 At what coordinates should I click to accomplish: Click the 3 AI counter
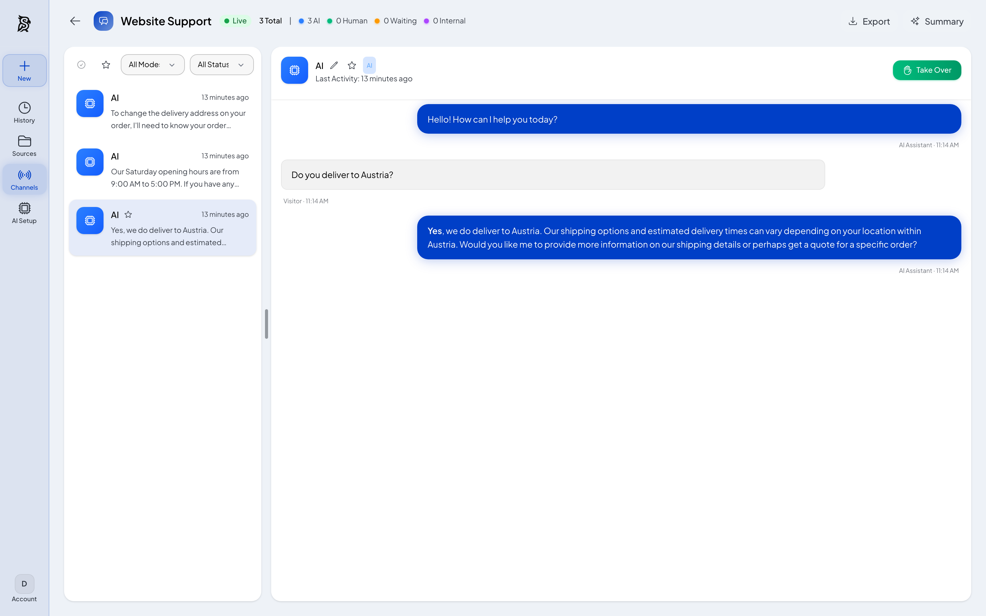pyautogui.click(x=309, y=21)
